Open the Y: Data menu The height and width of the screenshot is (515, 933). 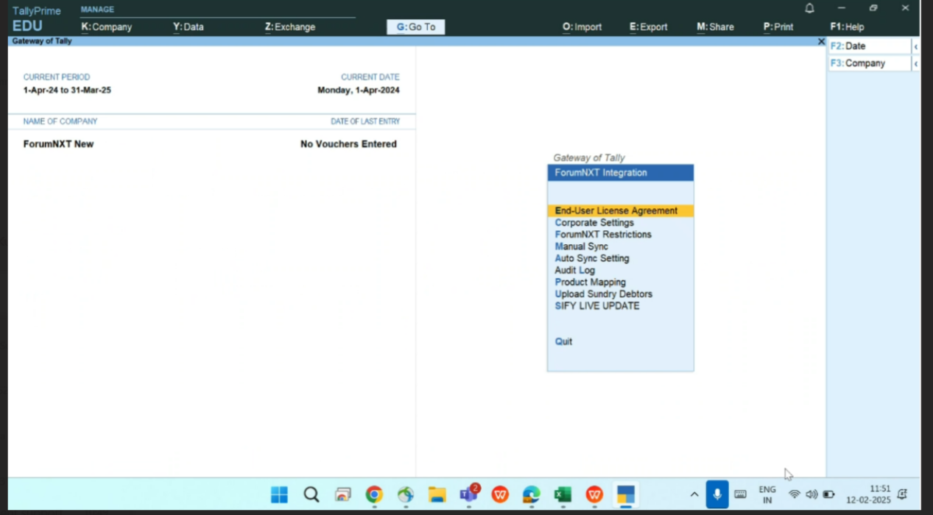point(189,27)
